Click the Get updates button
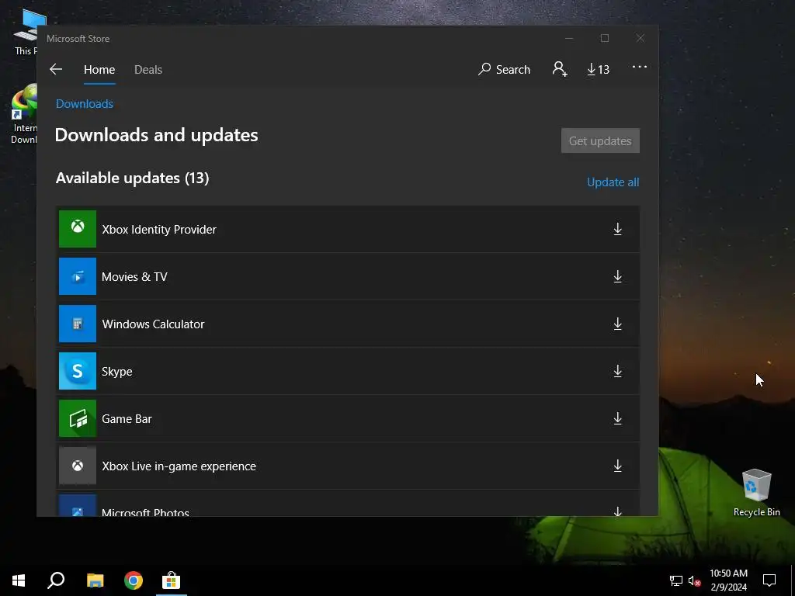795x596 pixels. 600,140
